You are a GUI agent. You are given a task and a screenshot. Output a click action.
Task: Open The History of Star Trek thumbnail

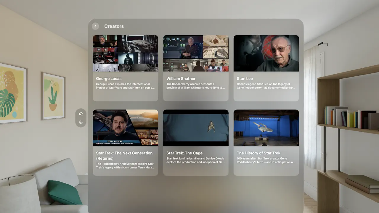pos(266,128)
